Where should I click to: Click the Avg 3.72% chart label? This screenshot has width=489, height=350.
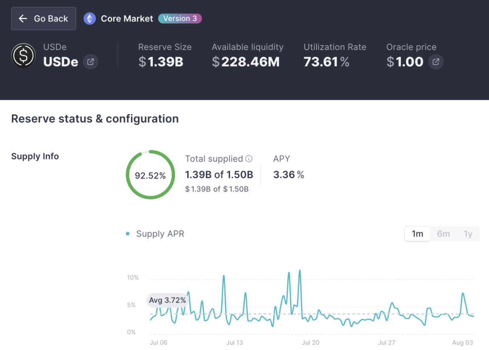(167, 300)
